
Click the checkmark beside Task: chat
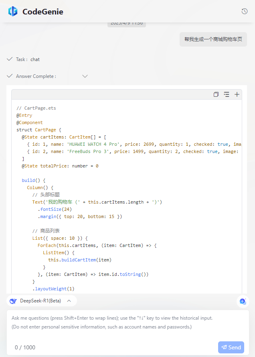click(x=10, y=59)
